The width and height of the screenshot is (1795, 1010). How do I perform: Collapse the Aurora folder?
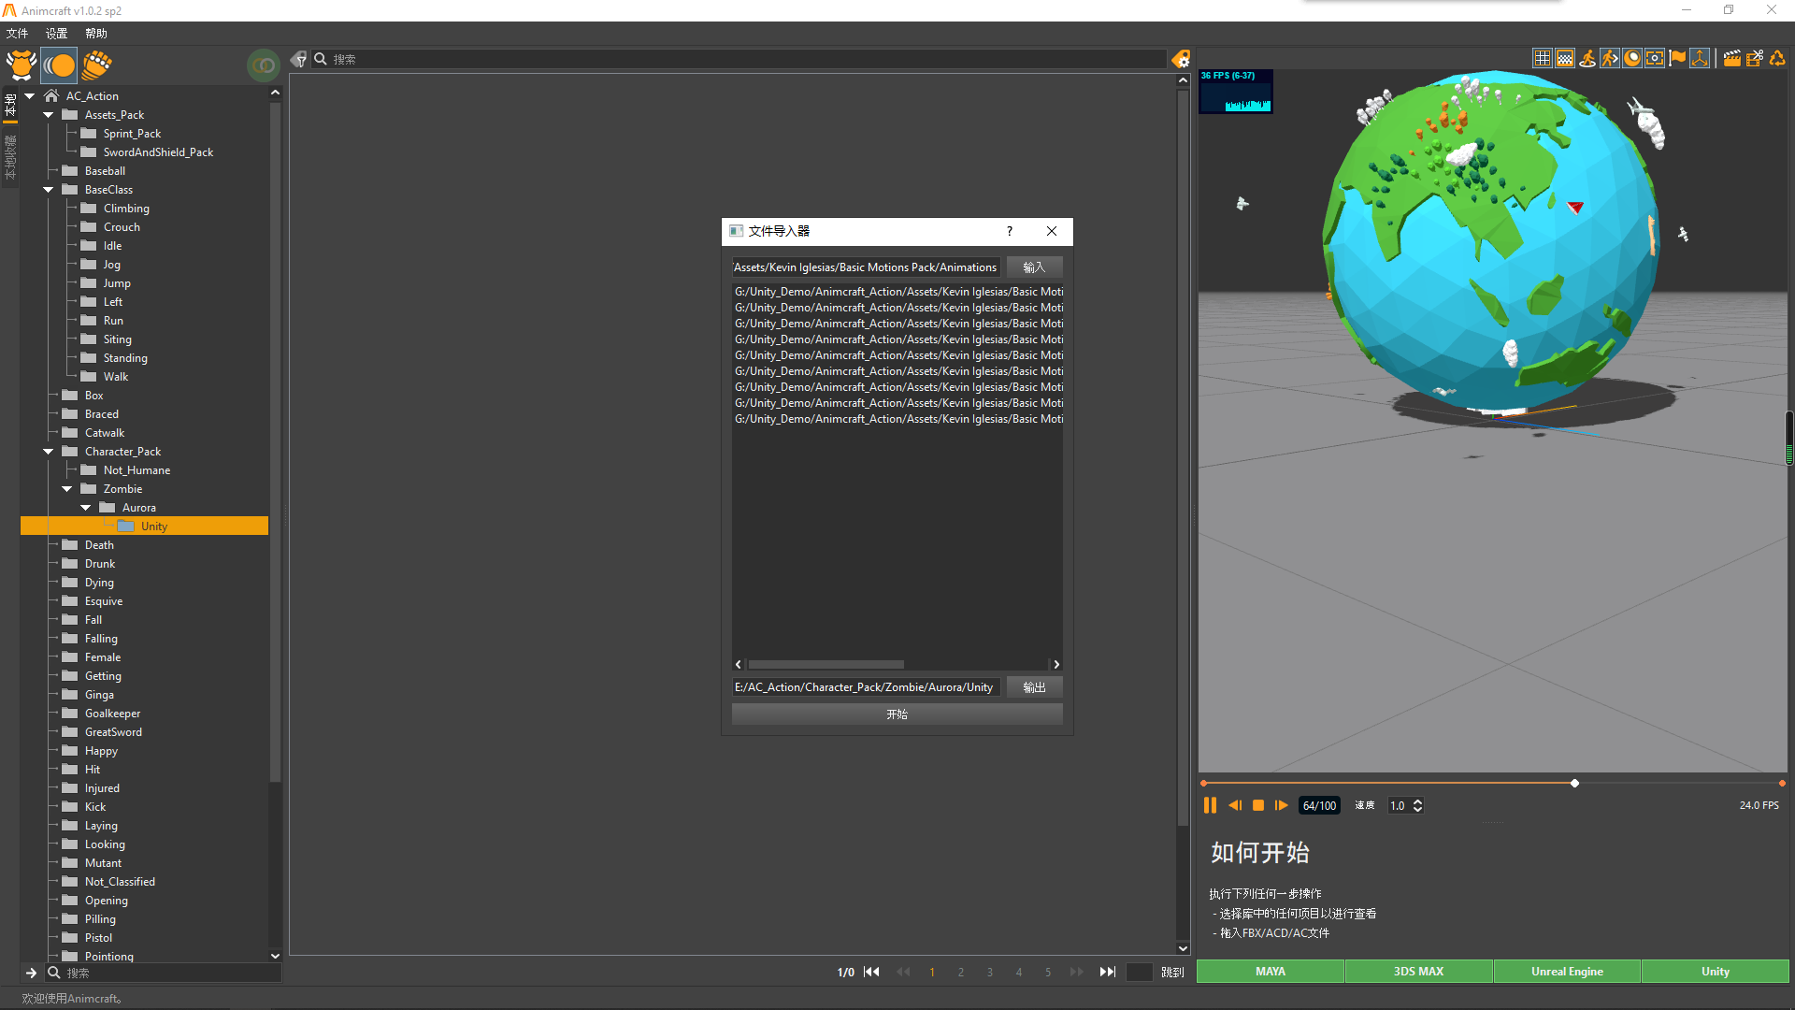pos(85,507)
